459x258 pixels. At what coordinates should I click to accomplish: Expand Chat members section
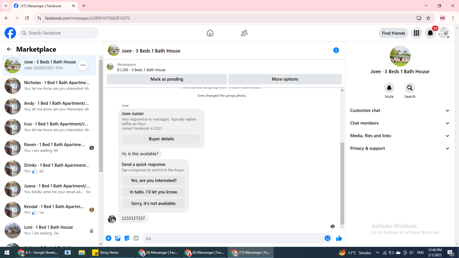pyautogui.click(x=400, y=123)
